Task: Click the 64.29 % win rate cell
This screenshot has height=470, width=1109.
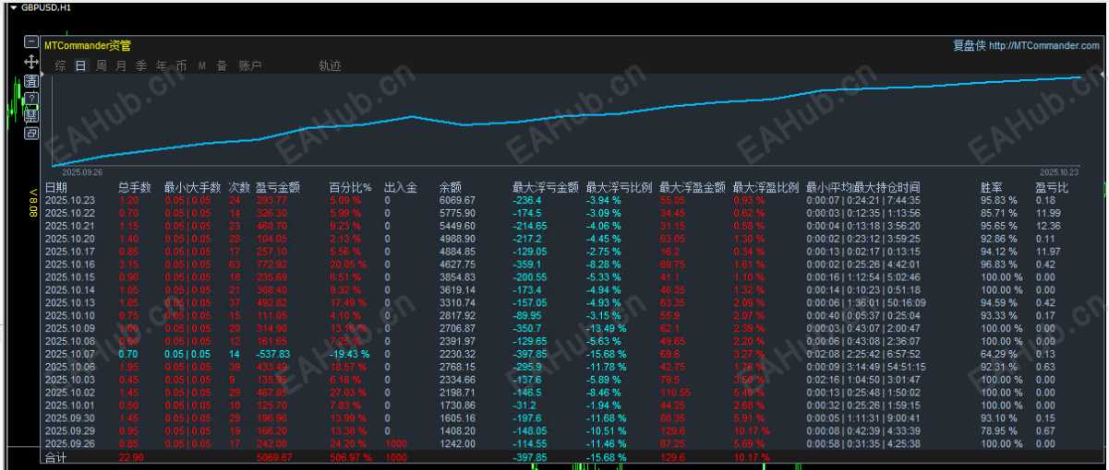Action: click(x=1000, y=353)
